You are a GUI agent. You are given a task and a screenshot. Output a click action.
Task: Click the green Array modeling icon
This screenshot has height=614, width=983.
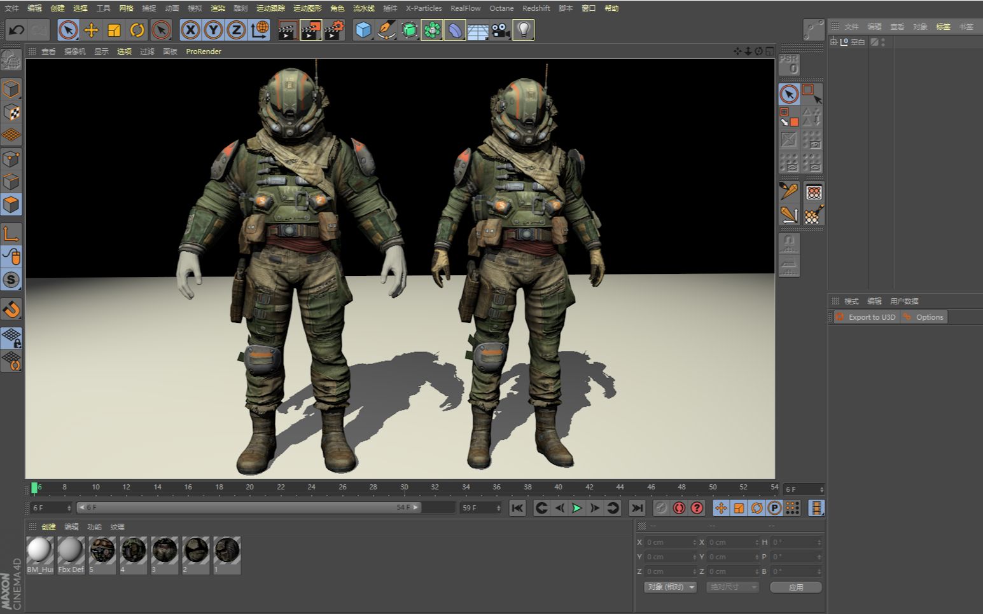click(432, 30)
